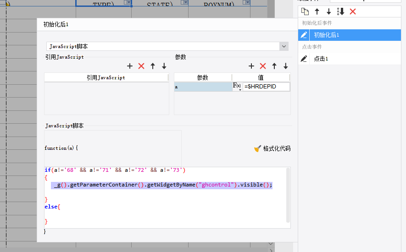Edit 初始化后1 event via its pencil icon

pyautogui.click(x=304, y=35)
